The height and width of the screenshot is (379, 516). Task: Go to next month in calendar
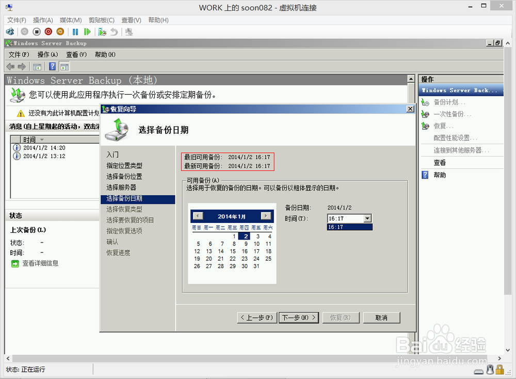266,216
